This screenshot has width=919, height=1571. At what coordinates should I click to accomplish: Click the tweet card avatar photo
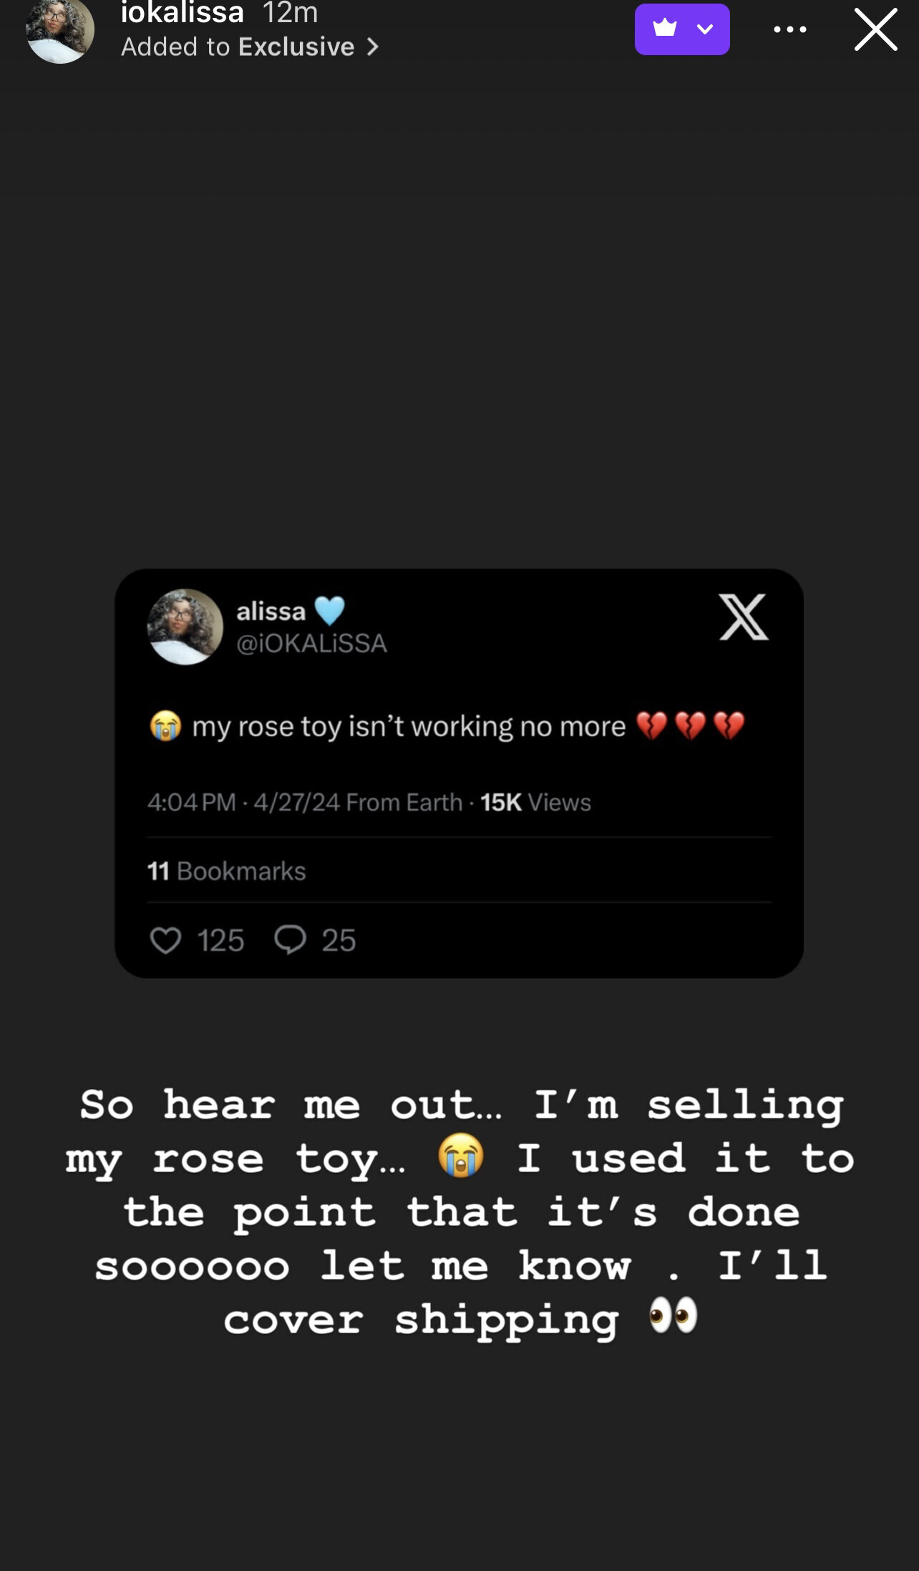(185, 627)
